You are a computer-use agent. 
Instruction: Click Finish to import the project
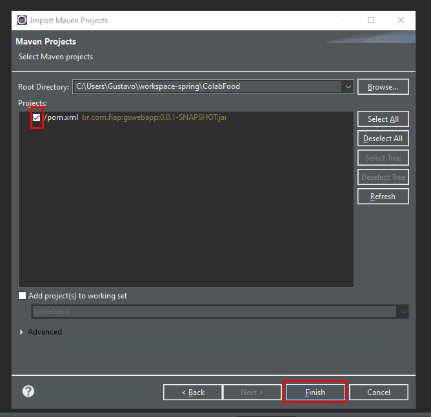(x=315, y=393)
